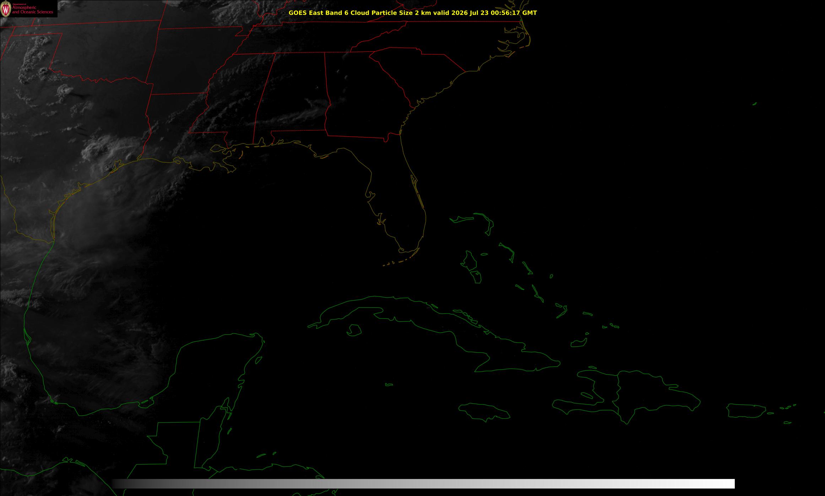Click the middle gray of the colorbar

pos(423,484)
